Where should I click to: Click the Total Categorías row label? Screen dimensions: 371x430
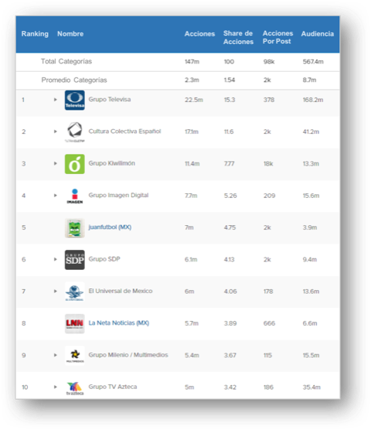pyautogui.click(x=66, y=61)
